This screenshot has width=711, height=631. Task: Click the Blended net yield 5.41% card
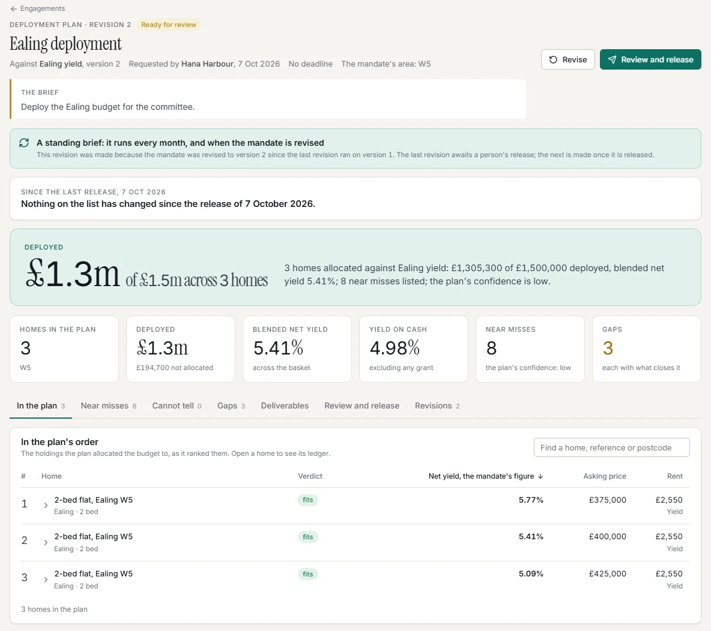coord(297,349)
